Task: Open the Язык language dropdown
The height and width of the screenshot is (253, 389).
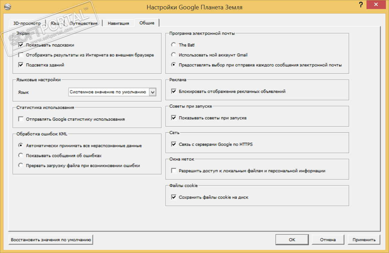Action: (x=112, y=92)
